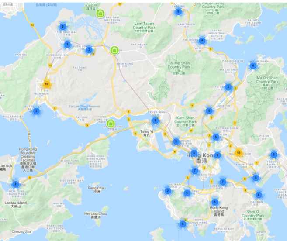
Task: Click Tai Tong label
Action: pos(80,69)
